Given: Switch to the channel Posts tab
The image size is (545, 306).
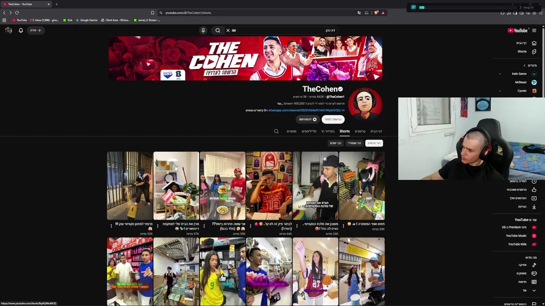Looking at the screenshot, I should (x=291, y=131).
